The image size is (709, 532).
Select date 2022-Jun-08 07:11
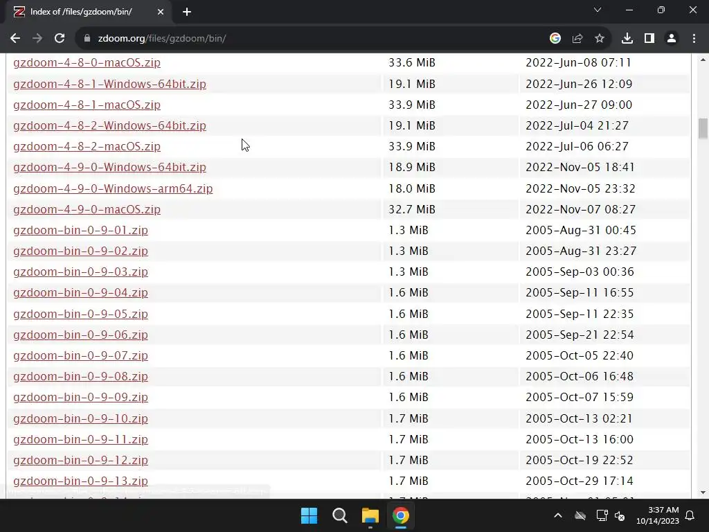click(578, 62)
